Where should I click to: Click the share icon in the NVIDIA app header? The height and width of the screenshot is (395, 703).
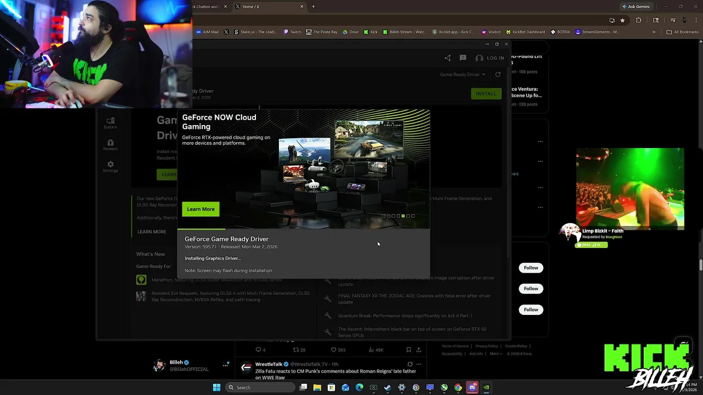click(448, 58)
